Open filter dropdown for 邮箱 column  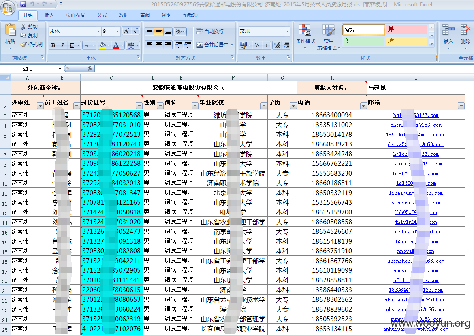pyautogui.click(x=461, y=106)
